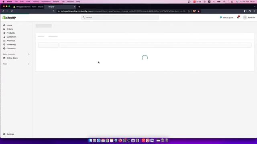257x144 pixels.
Task: Select the active Shopify tab
Action: 61,7
